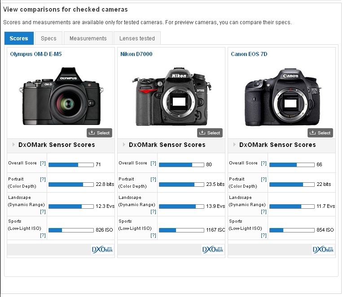Viewport: 343px width, 297px height.
Task: Open the Measurements tab
Action: pyautogui.click(x=88, y=38)
